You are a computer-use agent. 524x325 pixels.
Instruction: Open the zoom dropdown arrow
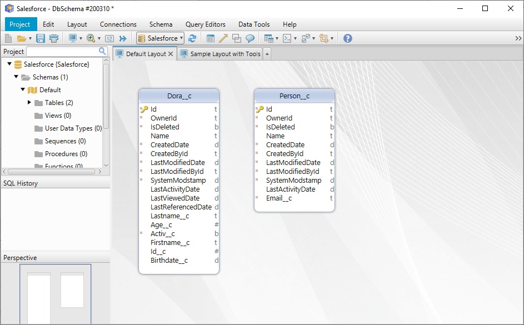[99, 38]
